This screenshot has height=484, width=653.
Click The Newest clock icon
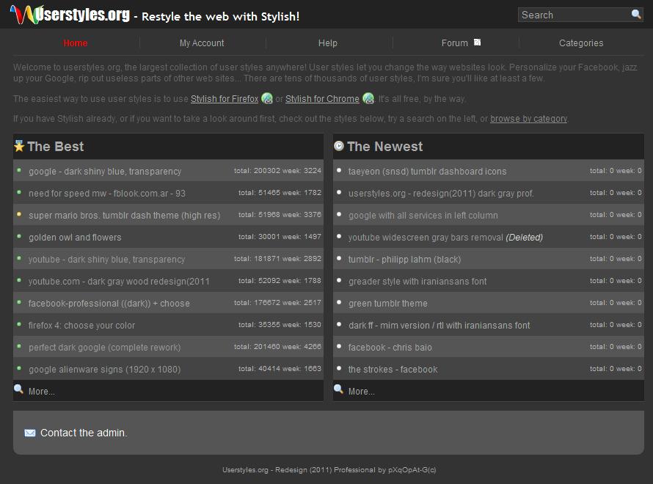(339, 146)
